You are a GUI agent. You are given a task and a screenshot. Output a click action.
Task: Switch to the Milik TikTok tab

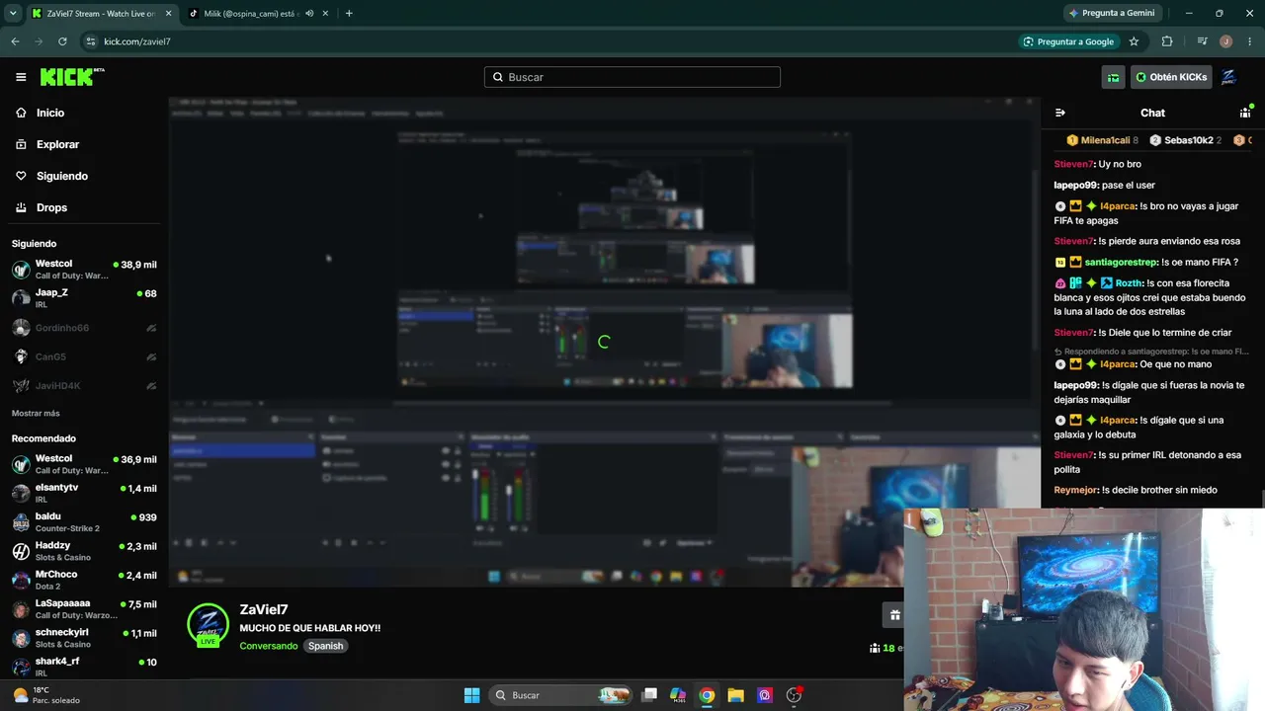pyautogui.click(x=258, y=13)
